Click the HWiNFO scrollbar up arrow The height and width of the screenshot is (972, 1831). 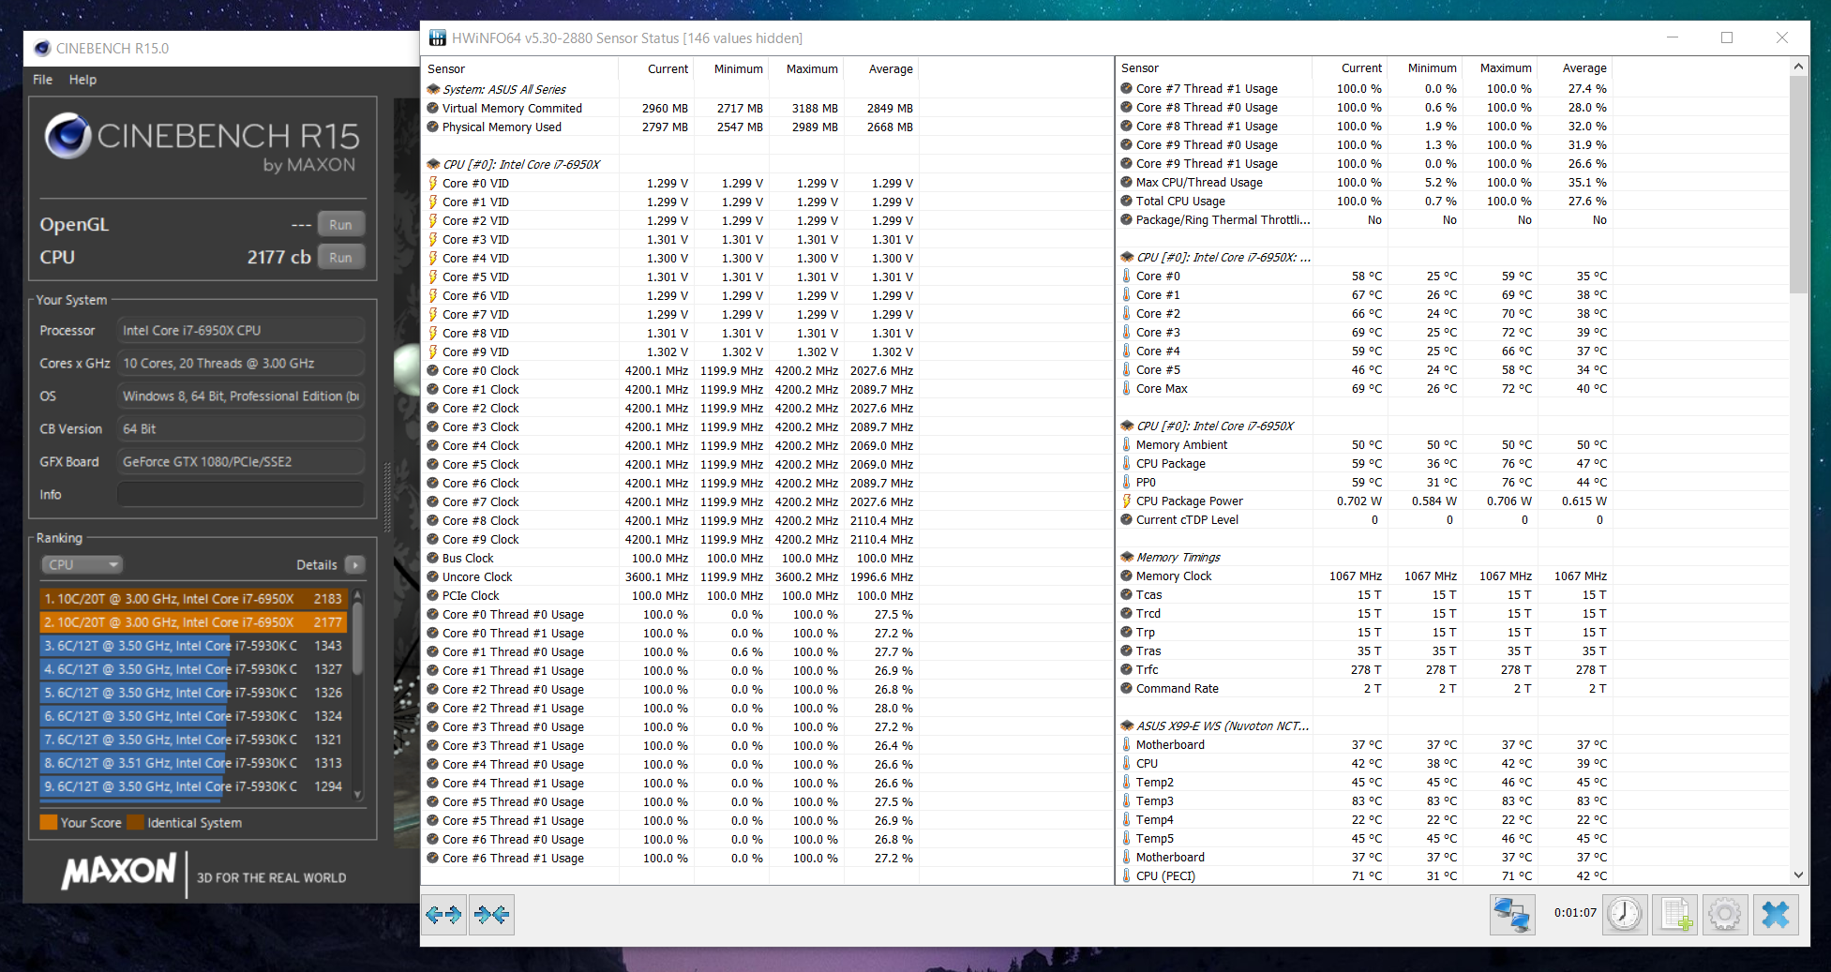click(1798, 67)
